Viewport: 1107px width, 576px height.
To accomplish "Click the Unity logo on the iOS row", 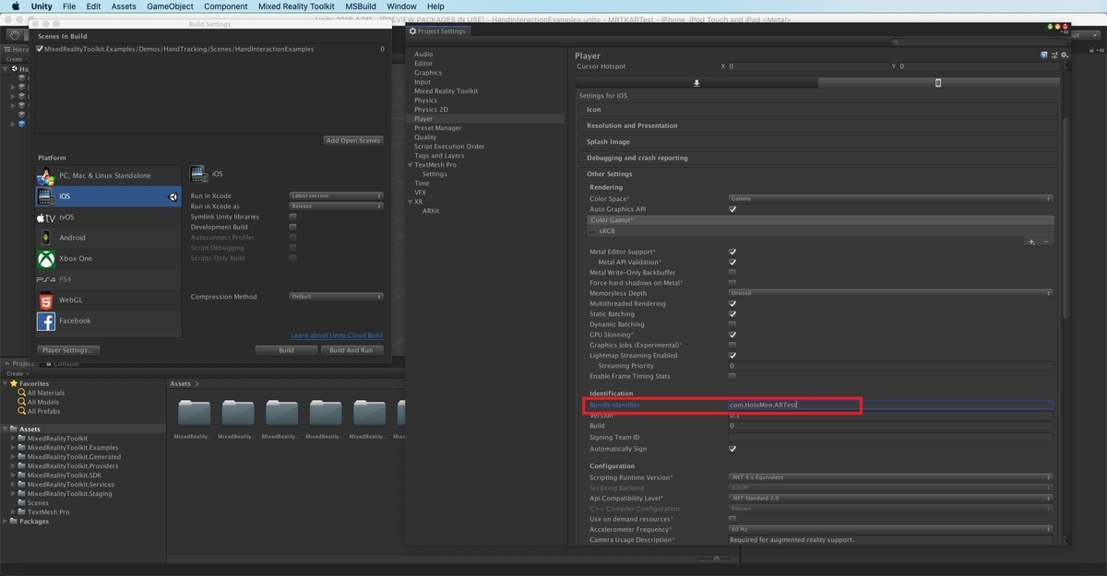I will [173, 196].
